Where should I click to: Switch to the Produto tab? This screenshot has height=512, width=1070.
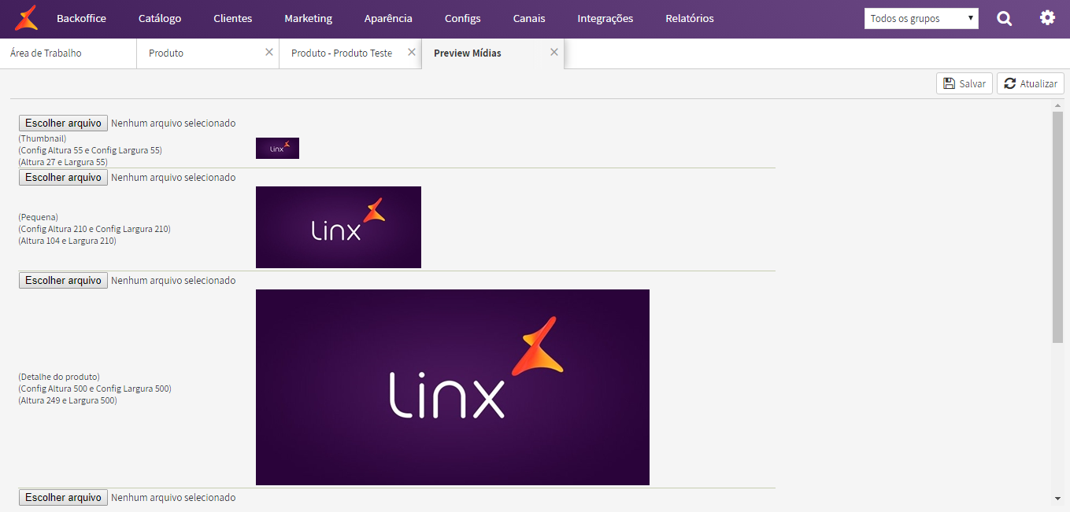pos(208,53)
